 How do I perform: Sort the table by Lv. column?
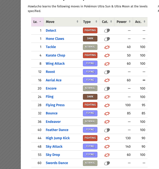pos(37,22)
